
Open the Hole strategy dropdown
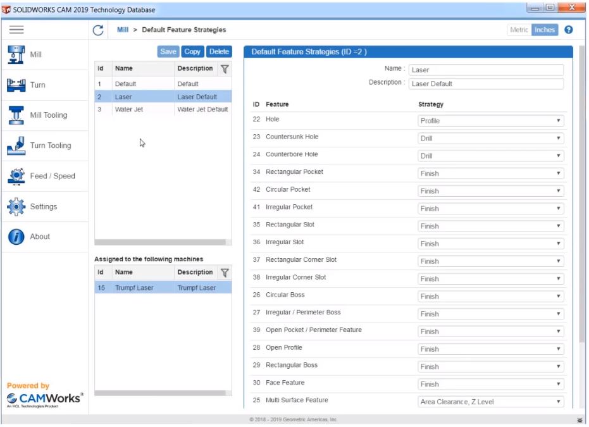tap(492, 121)
